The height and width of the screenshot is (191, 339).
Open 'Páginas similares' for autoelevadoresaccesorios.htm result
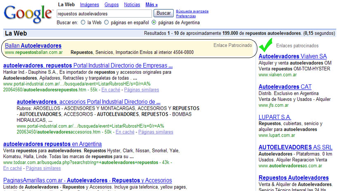(x=155, y=132)
